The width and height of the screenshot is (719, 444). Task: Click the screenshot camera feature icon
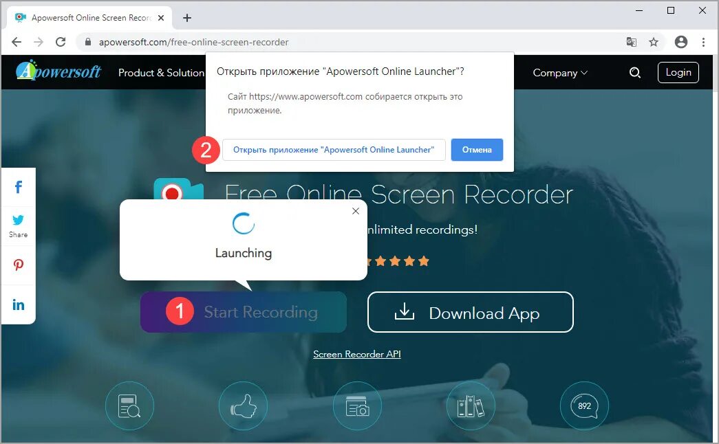(x=357, y=406)
